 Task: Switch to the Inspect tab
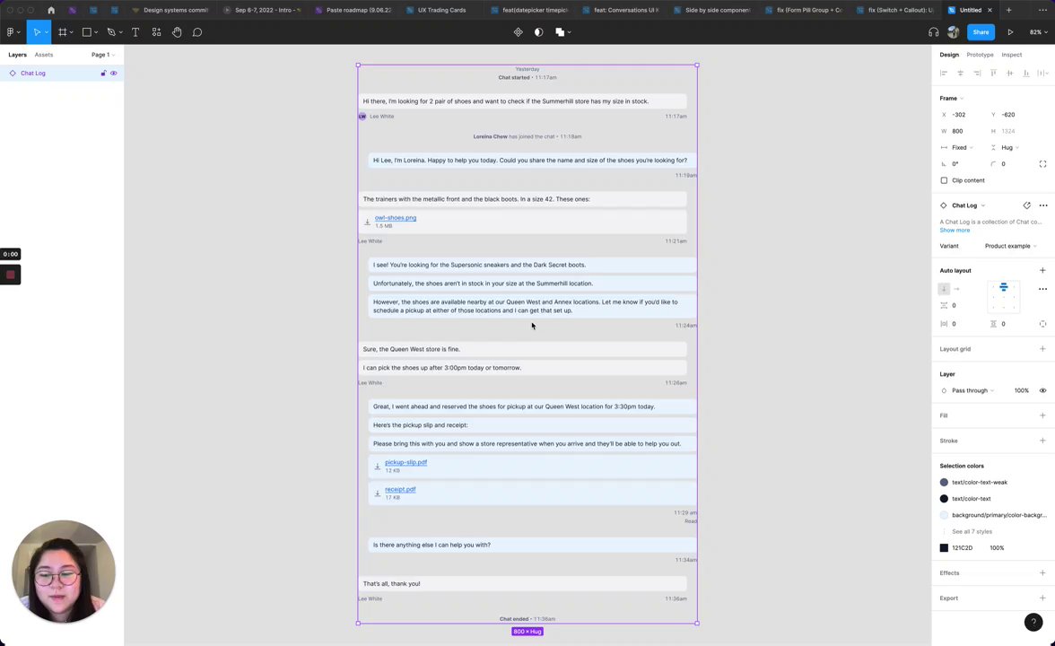tap(1011, 55)
